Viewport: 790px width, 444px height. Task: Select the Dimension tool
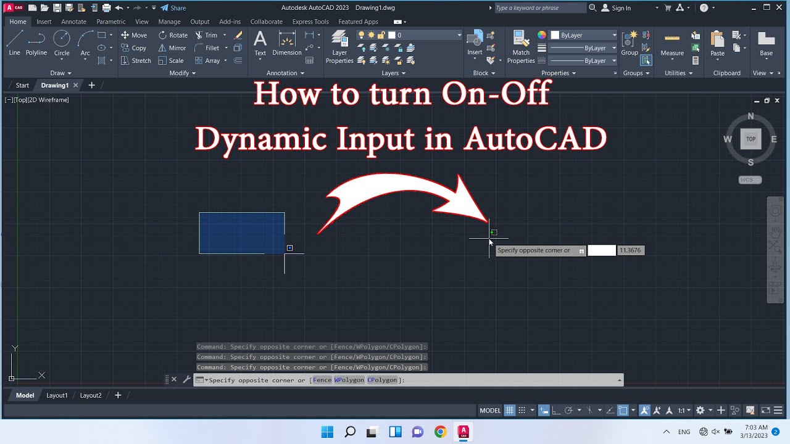coord(287,43)
